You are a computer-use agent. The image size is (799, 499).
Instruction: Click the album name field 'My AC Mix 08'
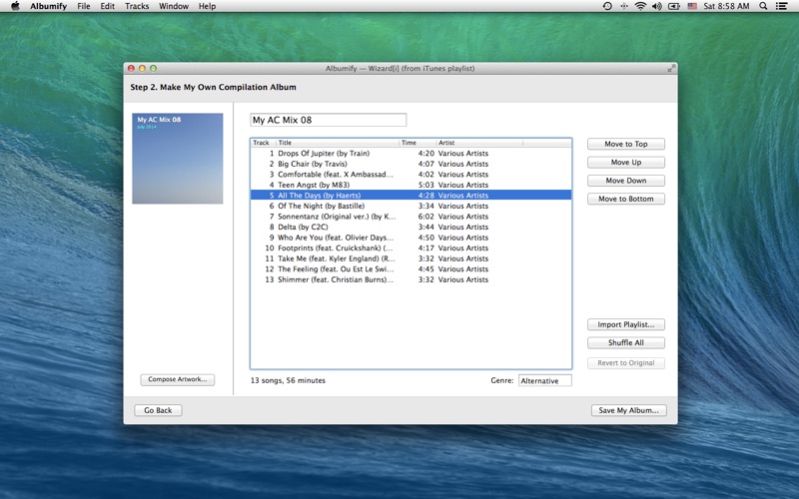[329, 120]
